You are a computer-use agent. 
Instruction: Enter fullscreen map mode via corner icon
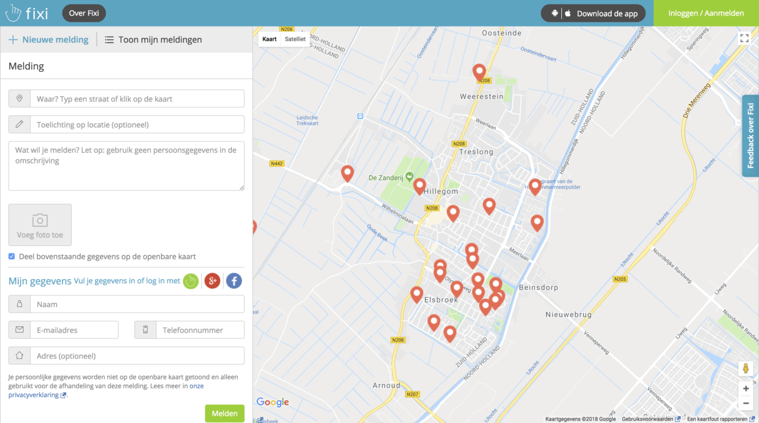click(744, 38)
